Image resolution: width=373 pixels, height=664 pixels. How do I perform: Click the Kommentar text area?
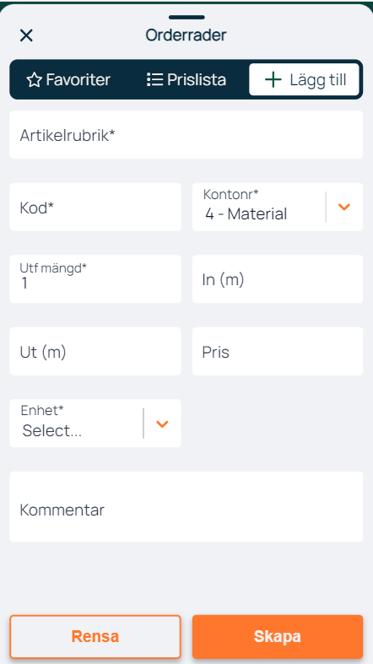click(x=186, y=506)
